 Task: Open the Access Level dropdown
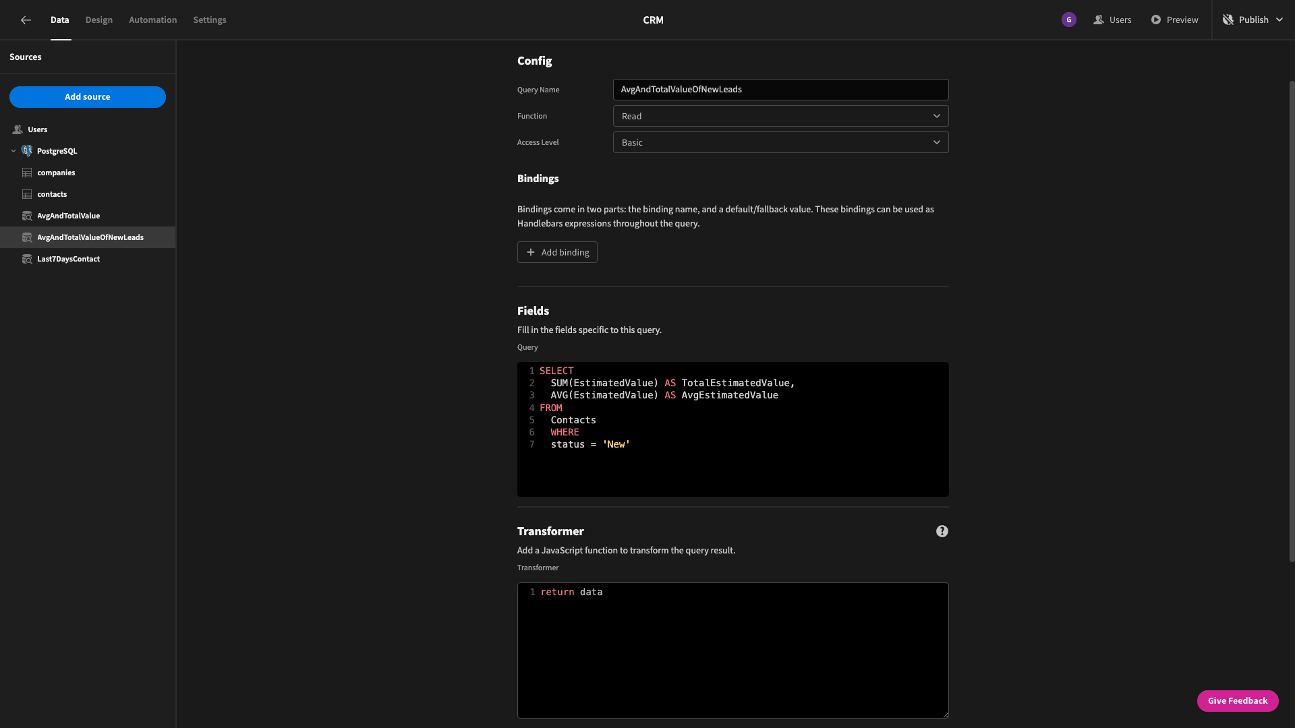coord(780,142)
